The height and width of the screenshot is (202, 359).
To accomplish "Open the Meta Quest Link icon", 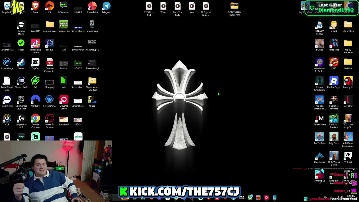I will click(7, 84).
